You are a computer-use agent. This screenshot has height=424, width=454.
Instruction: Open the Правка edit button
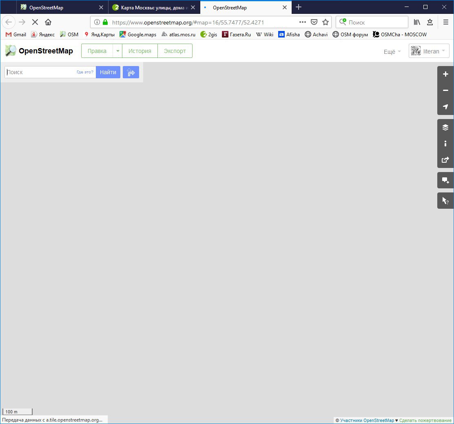(97, 51)
